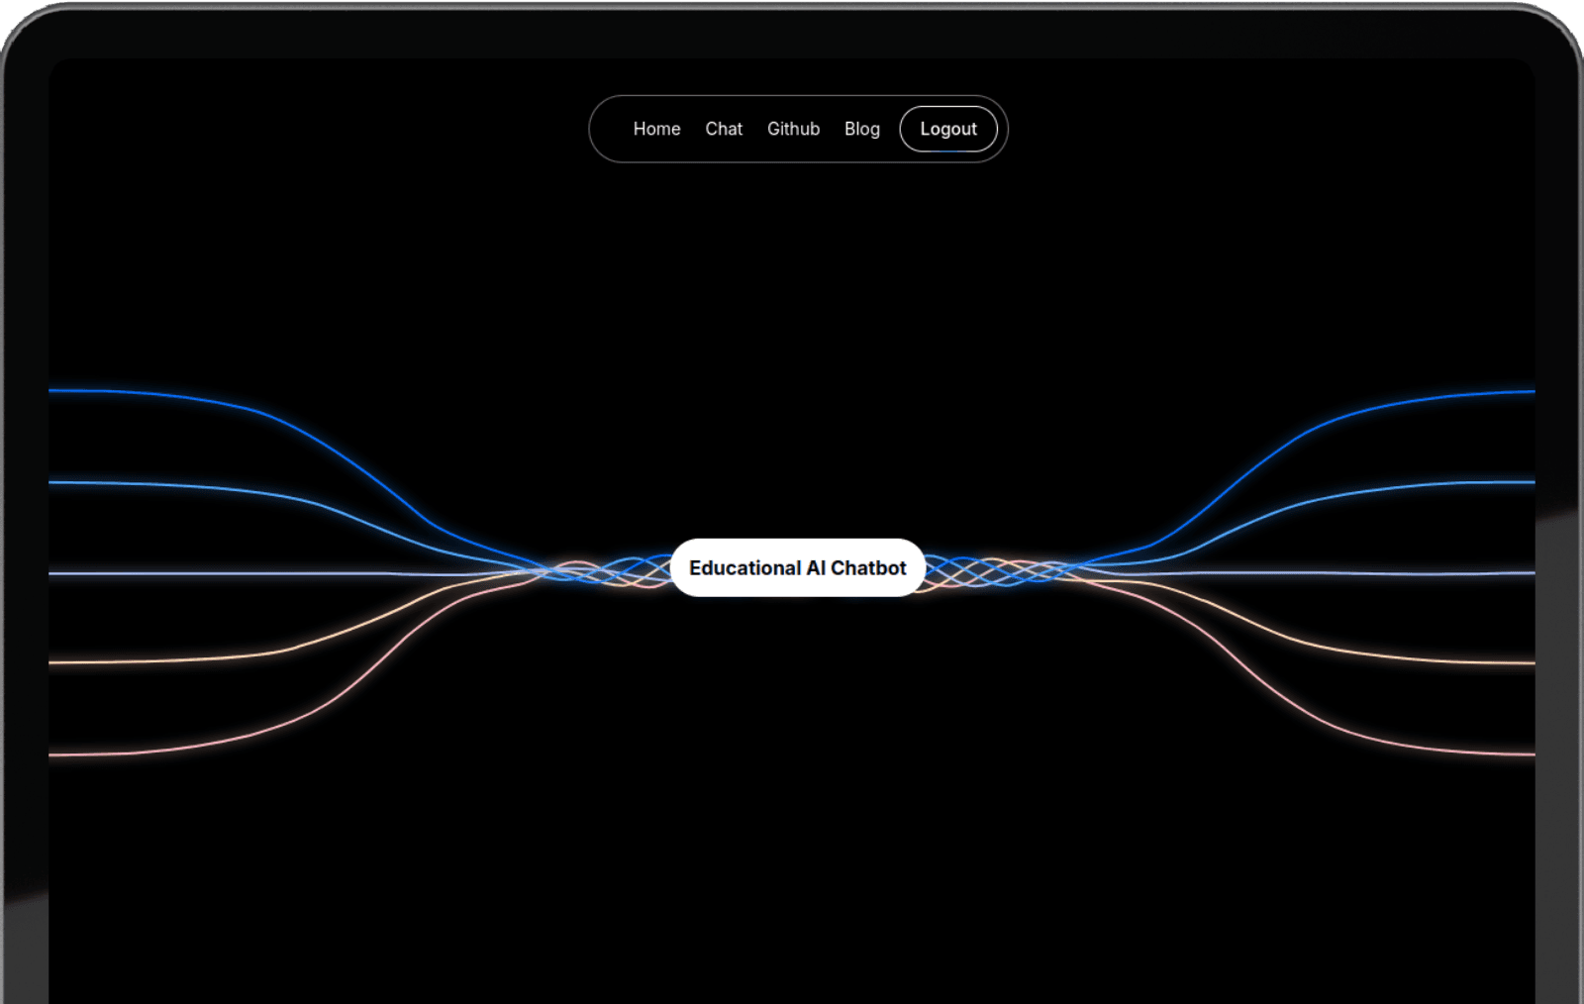Click the Educational AI Chatbot title text
The image size is (1584, 1004).
pos(798,567)
